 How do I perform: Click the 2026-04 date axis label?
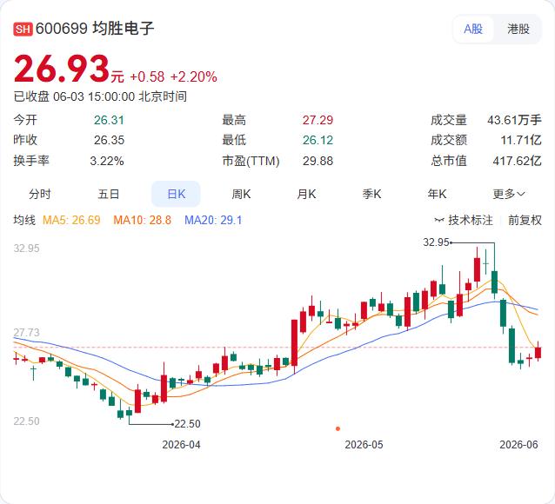pyautogui.click(x=181, y=445)
